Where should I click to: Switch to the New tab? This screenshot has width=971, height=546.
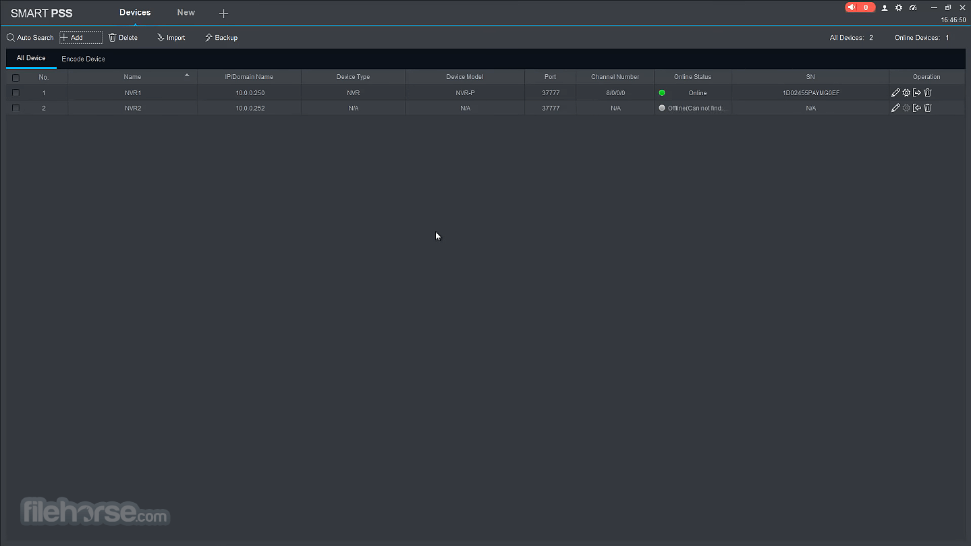(186, 12)
